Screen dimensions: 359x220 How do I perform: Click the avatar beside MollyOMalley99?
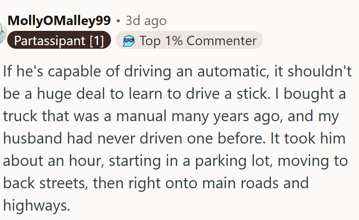pos(3,30)
